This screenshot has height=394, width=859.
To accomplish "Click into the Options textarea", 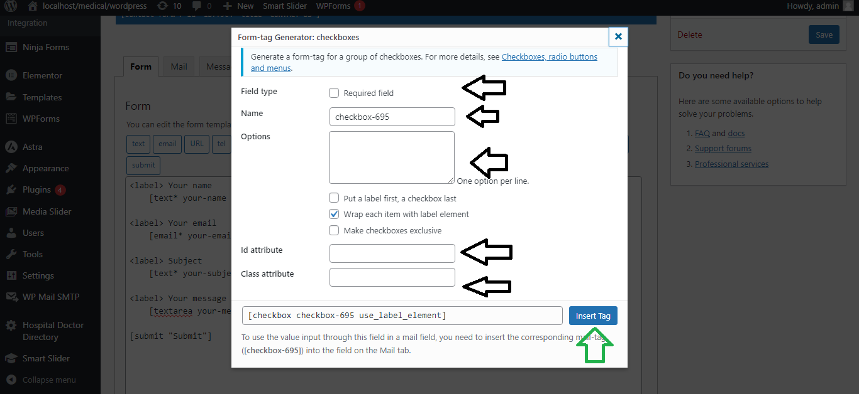I will [x=392, y=157].
